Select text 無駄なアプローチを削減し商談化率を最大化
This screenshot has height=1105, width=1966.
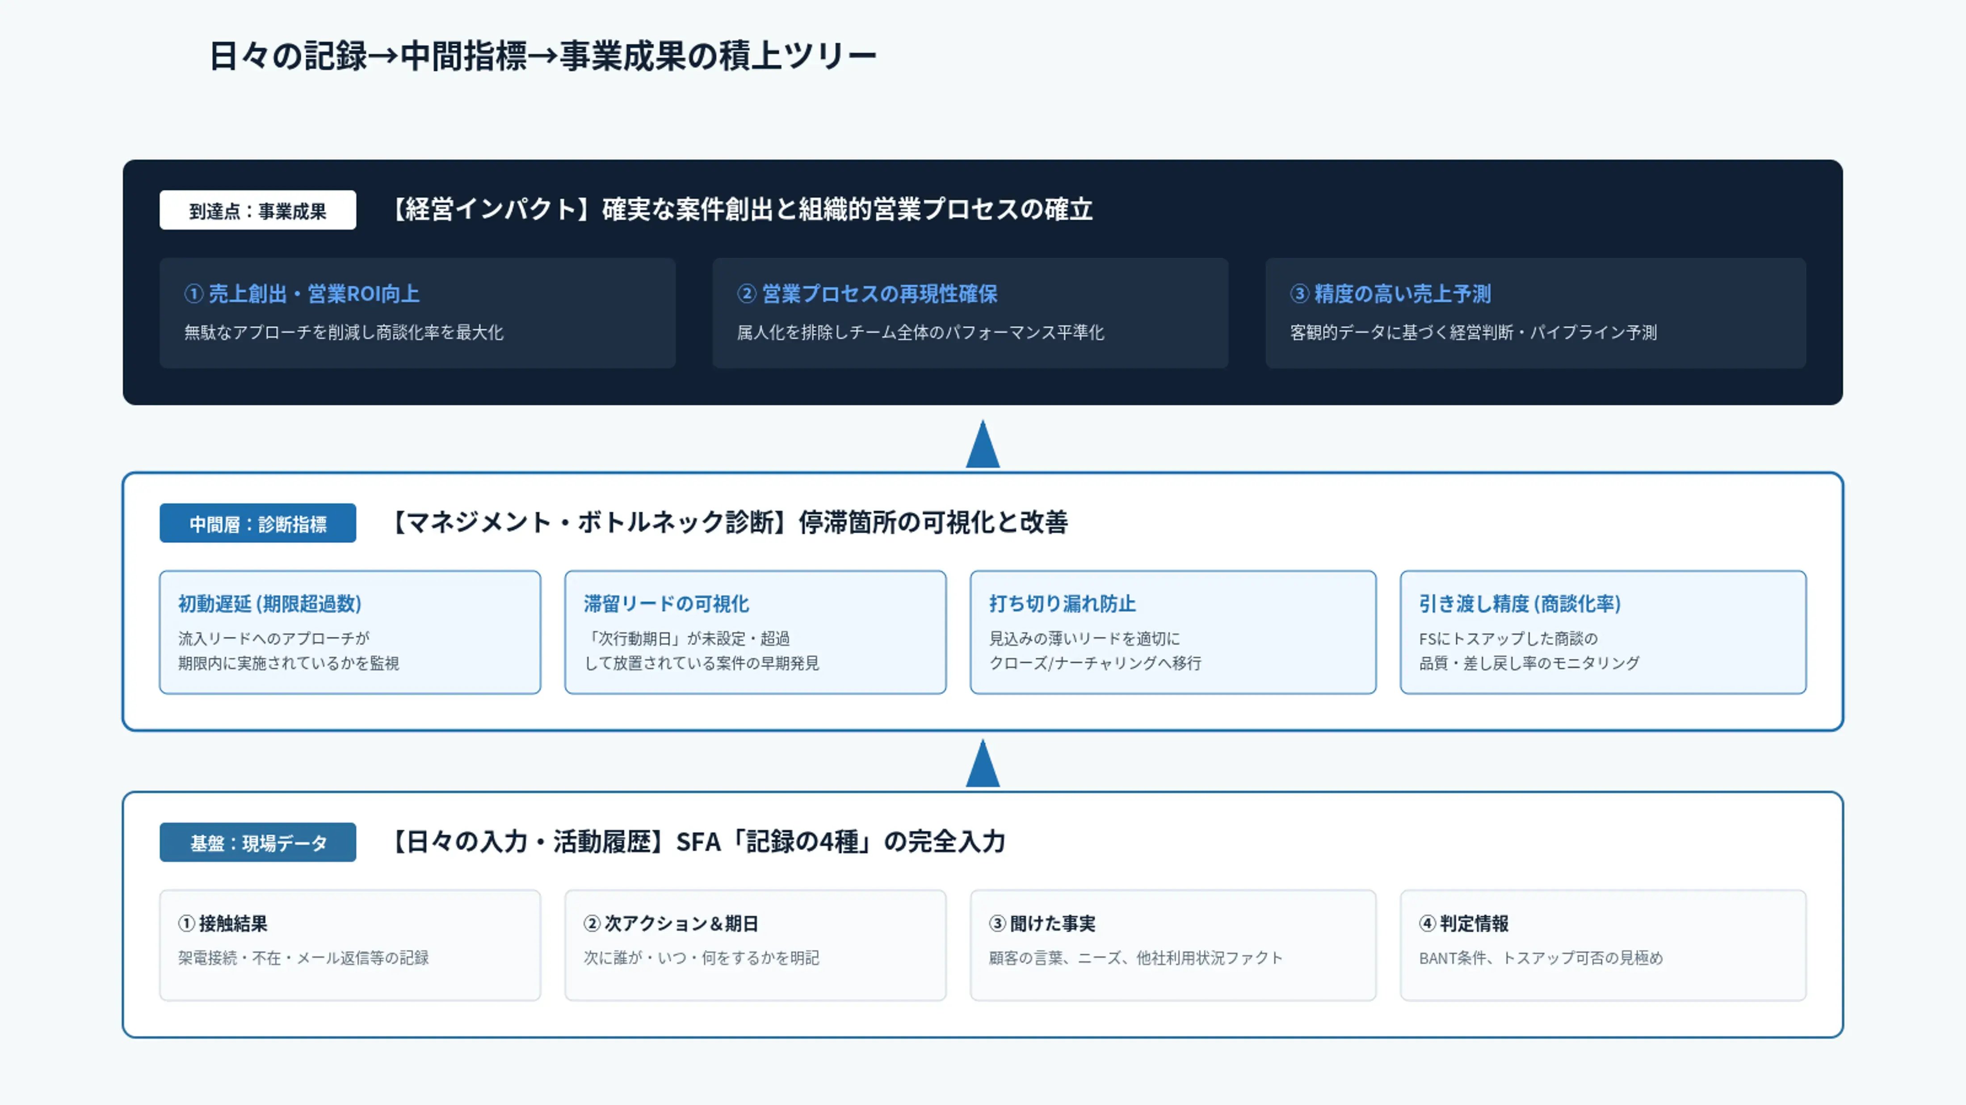click(344, 333)
